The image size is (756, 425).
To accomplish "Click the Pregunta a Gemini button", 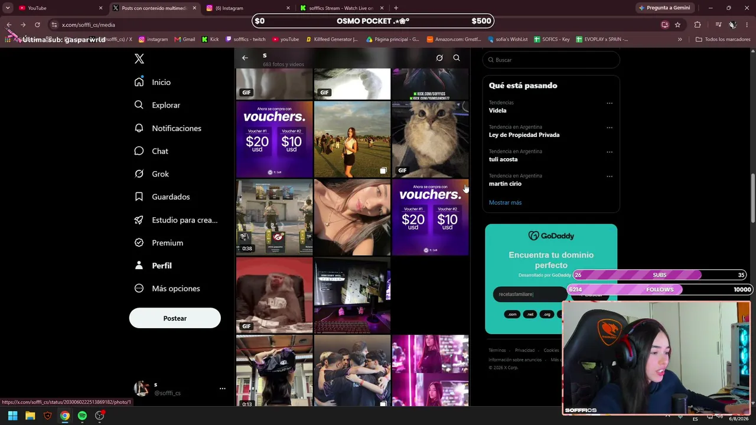I will coord(664,8).
